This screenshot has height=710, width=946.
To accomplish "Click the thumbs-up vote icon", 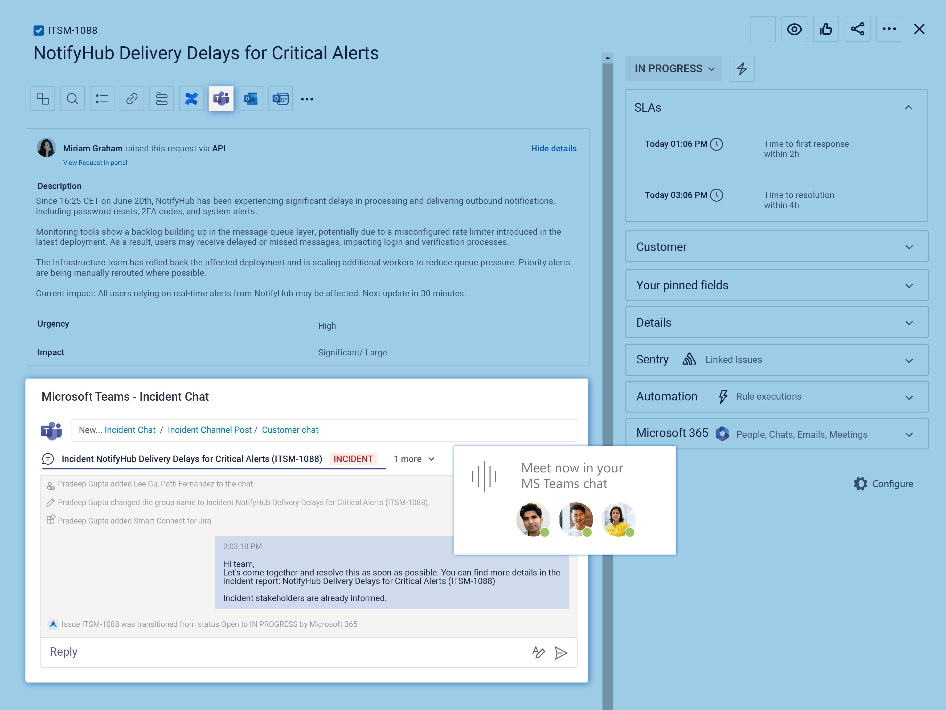I will pos(825,29).
